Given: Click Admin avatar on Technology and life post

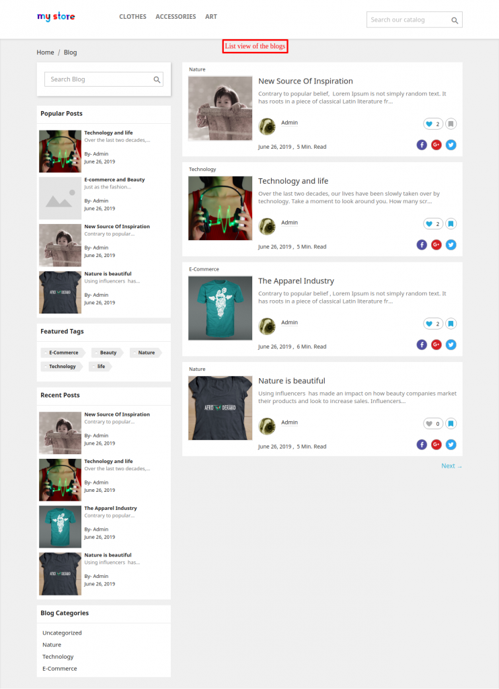Looking at the screenshot, I should (x=267, y=227).
